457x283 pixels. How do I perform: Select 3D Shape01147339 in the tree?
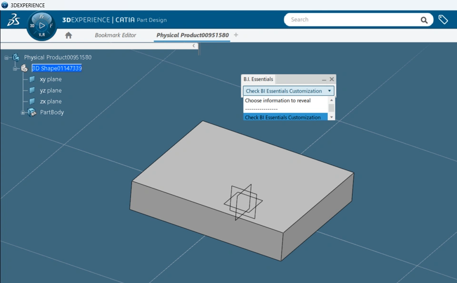click(57, 68)
